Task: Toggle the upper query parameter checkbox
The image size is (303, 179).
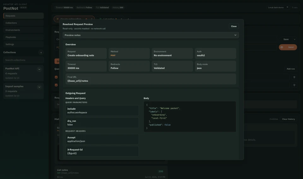Action: tap(56, 77)
